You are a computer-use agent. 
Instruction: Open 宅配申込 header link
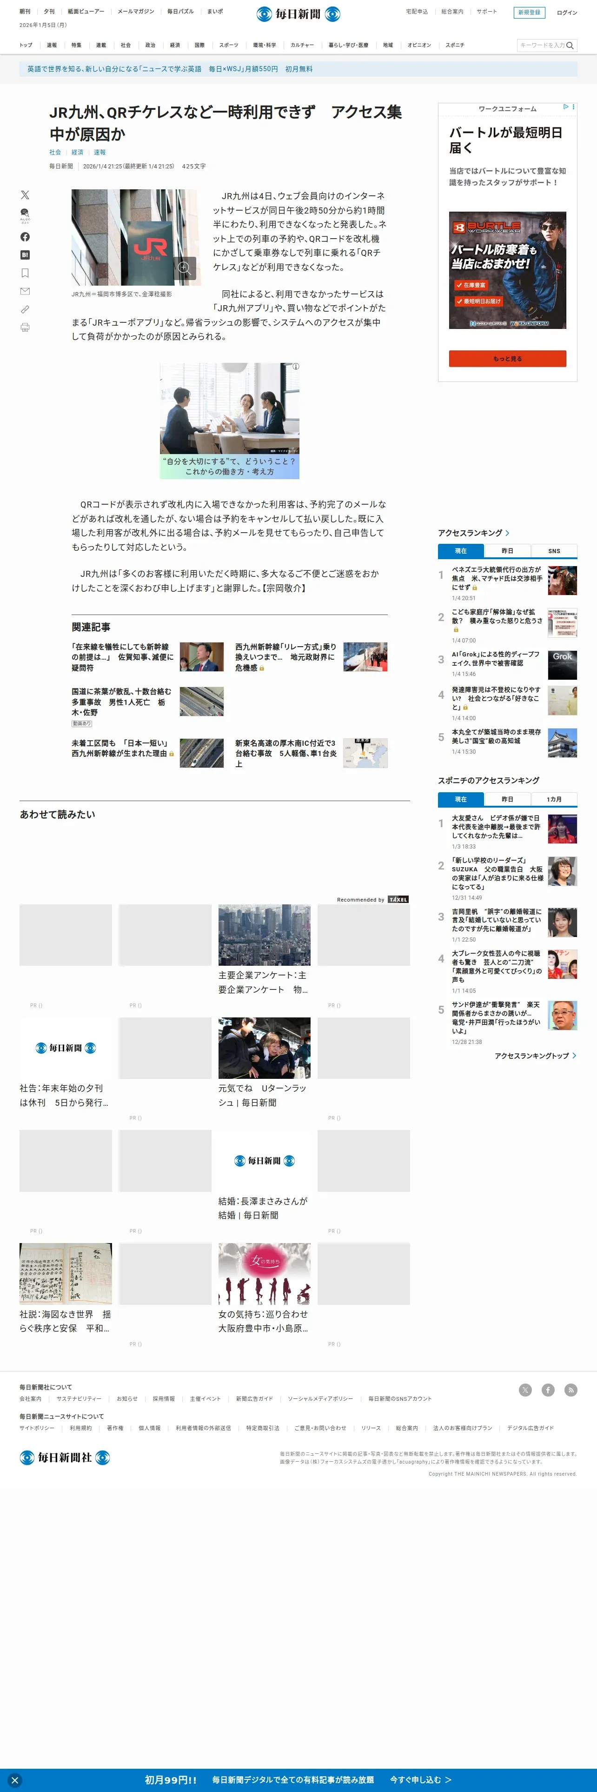coord(417,12)
